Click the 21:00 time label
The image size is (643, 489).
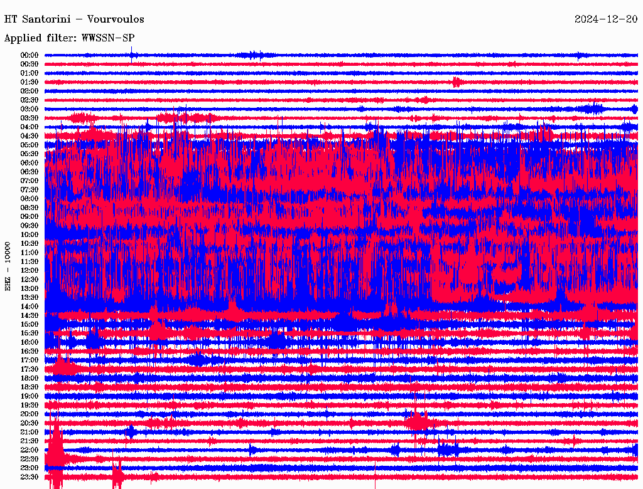(30, 432)
